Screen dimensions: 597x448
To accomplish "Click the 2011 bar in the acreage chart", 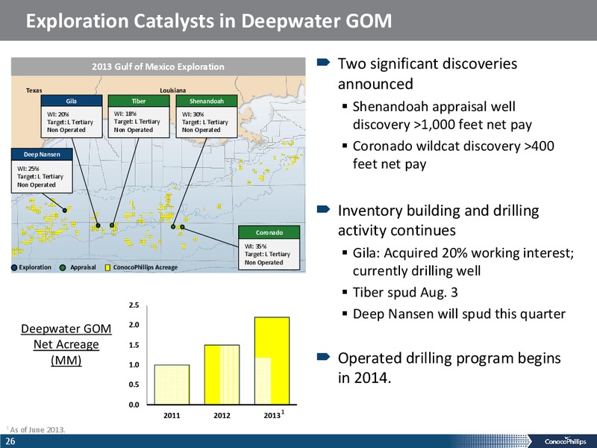I will point(172,385).
